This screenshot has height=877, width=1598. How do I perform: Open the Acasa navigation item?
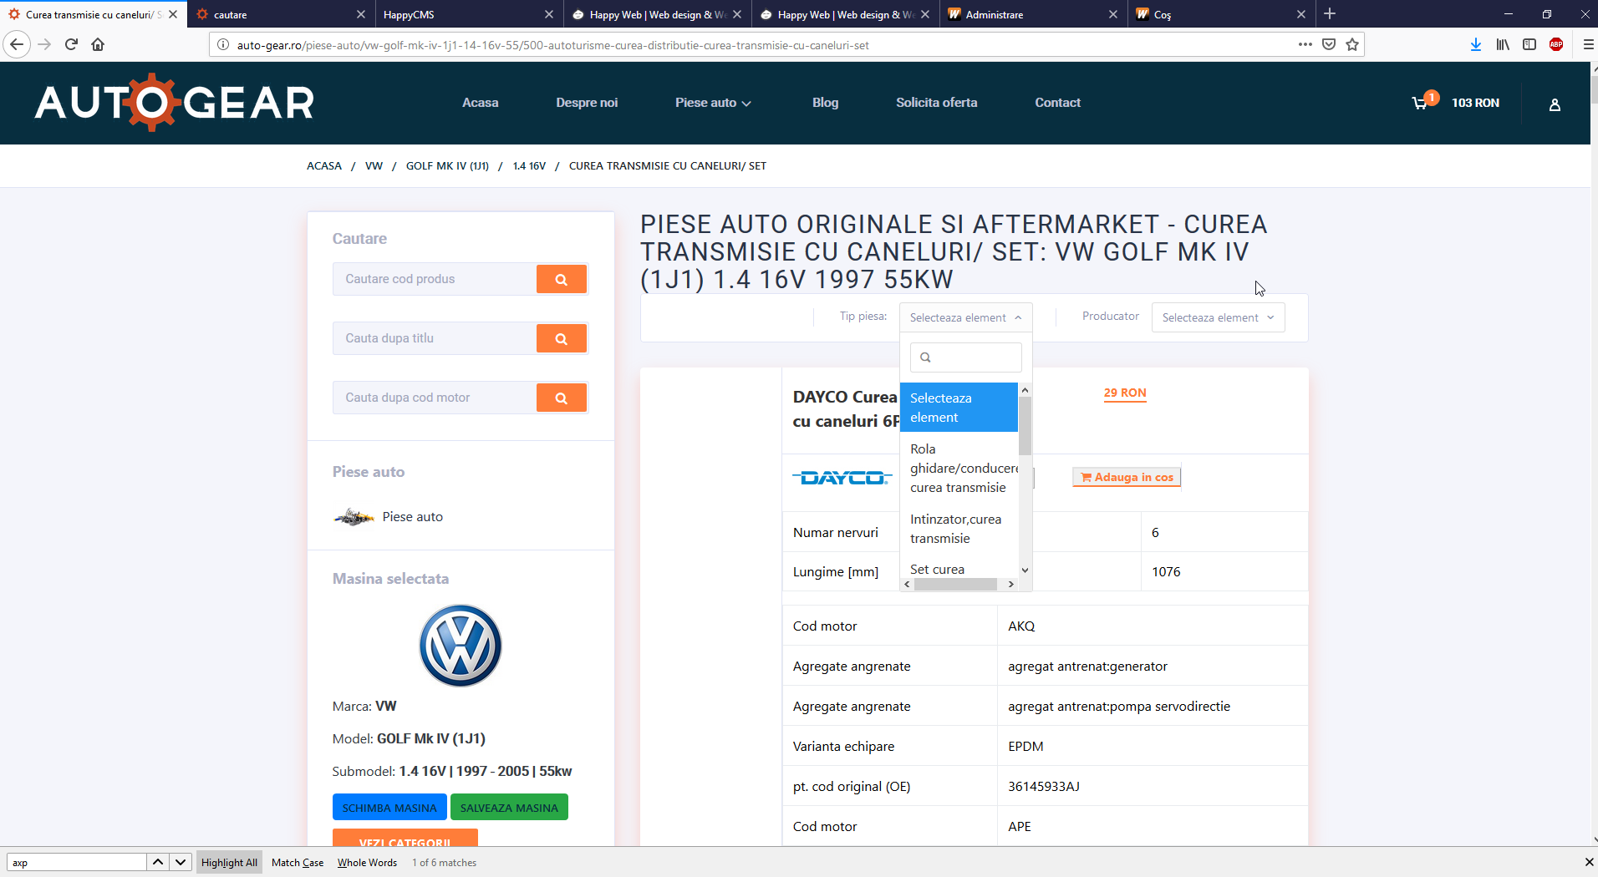tap(480, 103)
